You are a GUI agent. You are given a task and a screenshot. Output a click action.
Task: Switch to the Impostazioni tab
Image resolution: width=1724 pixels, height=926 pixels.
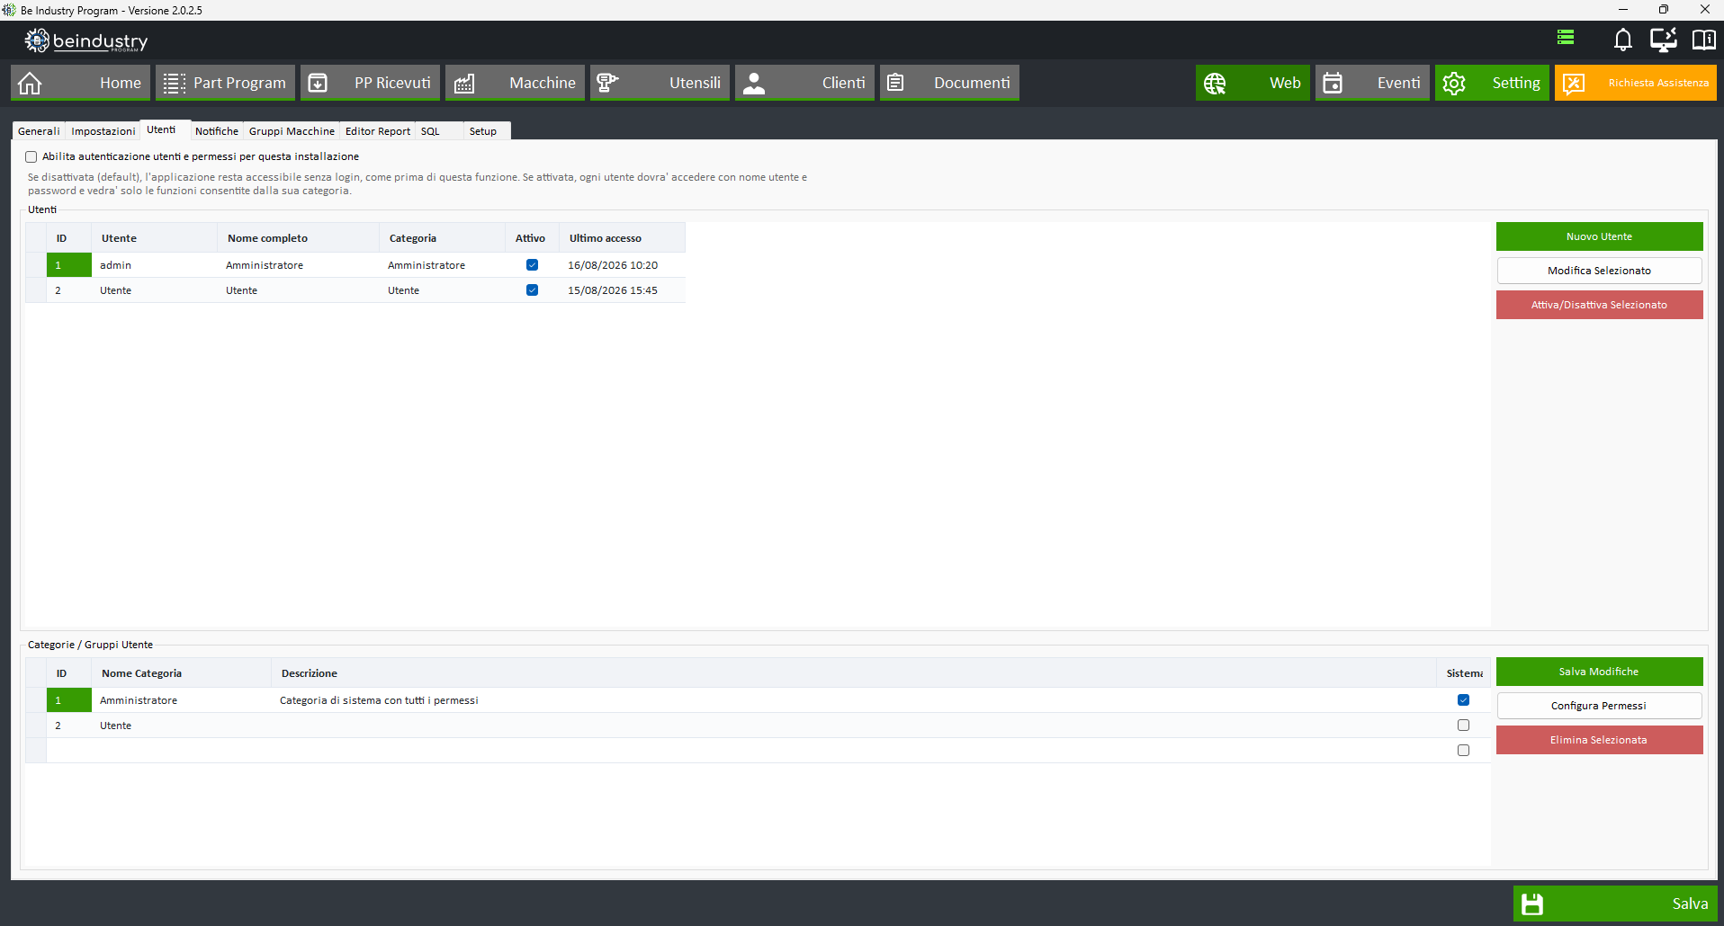(x=103, y=131)
